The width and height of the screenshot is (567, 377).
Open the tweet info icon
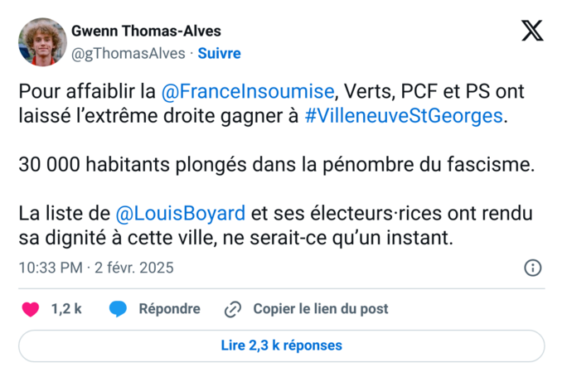(x=533, y=268)
